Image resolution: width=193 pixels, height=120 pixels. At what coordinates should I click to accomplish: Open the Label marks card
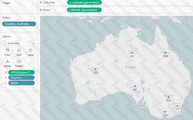[x=30, y=52]
